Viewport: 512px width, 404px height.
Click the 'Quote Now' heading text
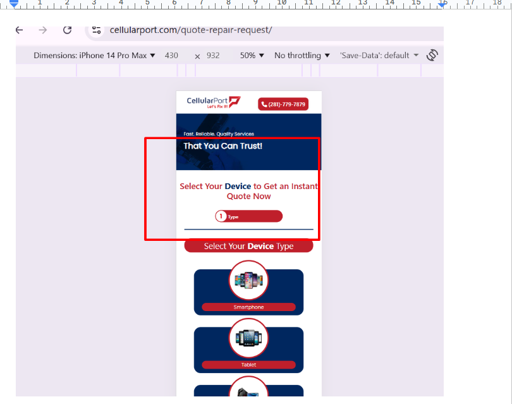[x=249, y=196]
